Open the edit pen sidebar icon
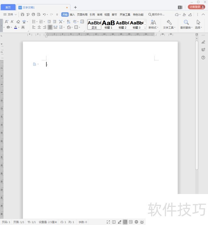 [x=203, y=42]
